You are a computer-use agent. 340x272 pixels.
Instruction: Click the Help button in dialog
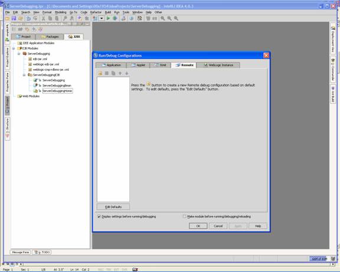258,226
